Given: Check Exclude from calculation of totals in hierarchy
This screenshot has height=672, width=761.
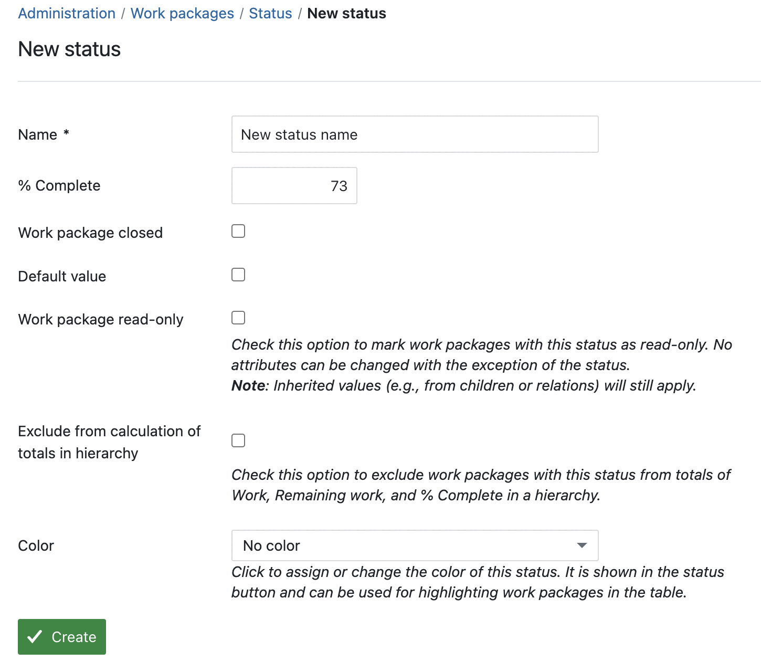Looking at the screenshot, I should click(x=238, y=440).
